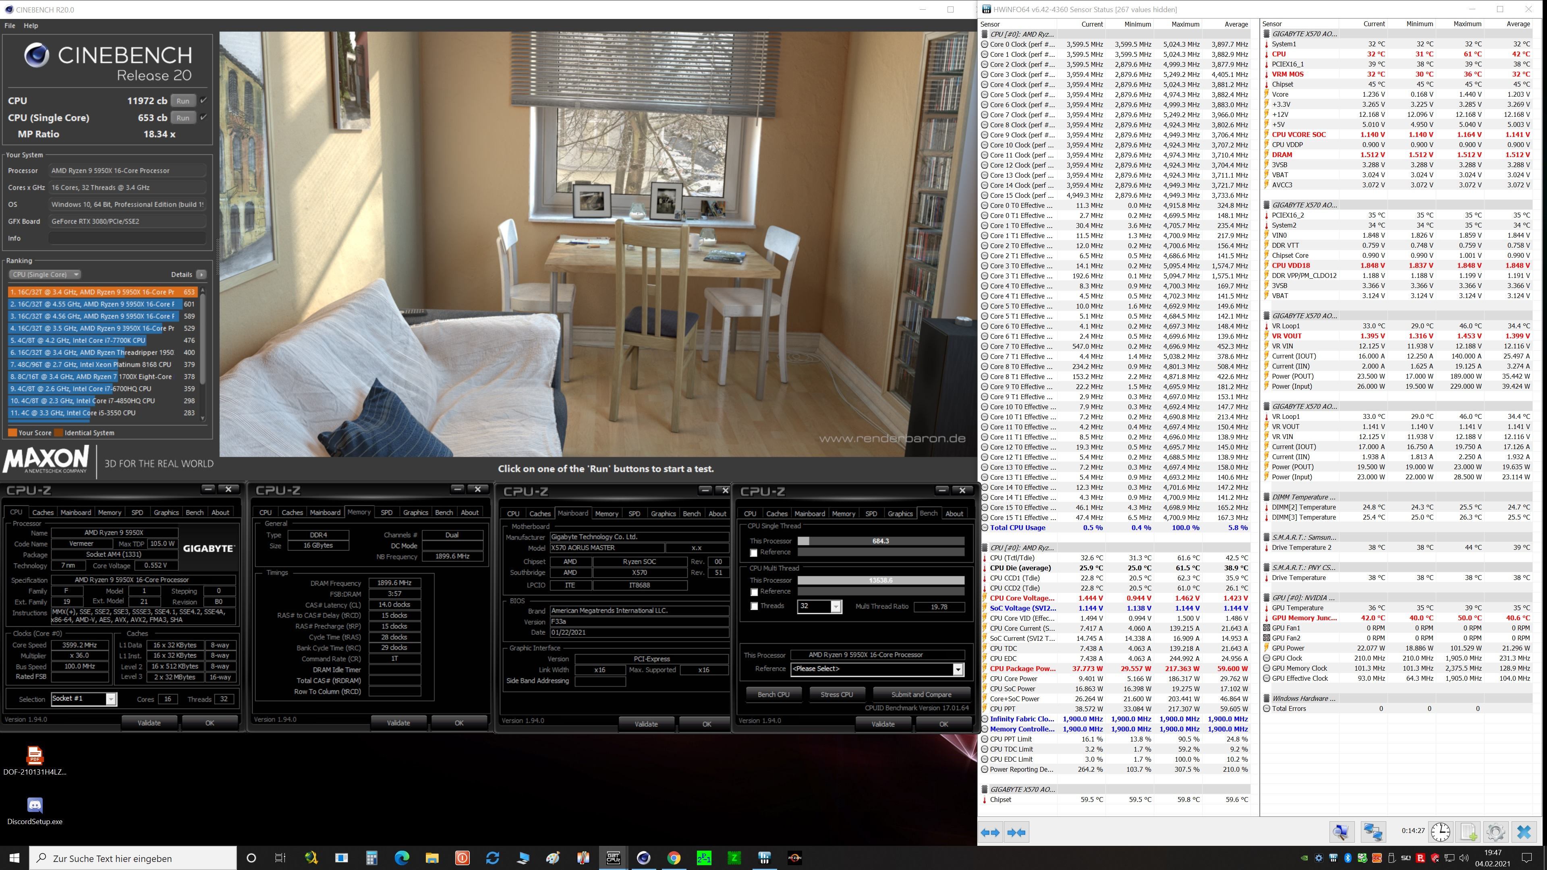Viewport: 1547px width, 870px height.
Task: Open the Reference <Please Select> dropdown
Action: coord(877,669)
